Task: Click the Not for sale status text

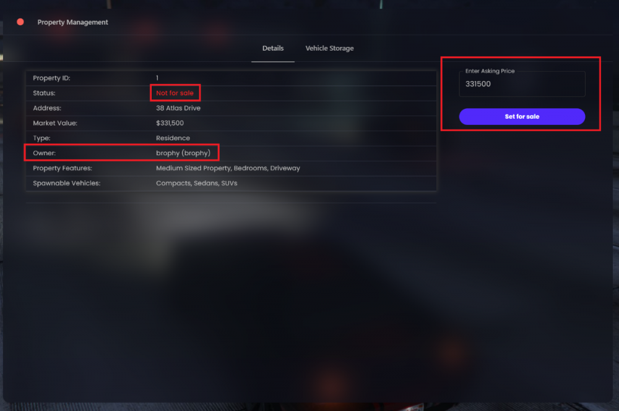Action: (x=175, y=93)
